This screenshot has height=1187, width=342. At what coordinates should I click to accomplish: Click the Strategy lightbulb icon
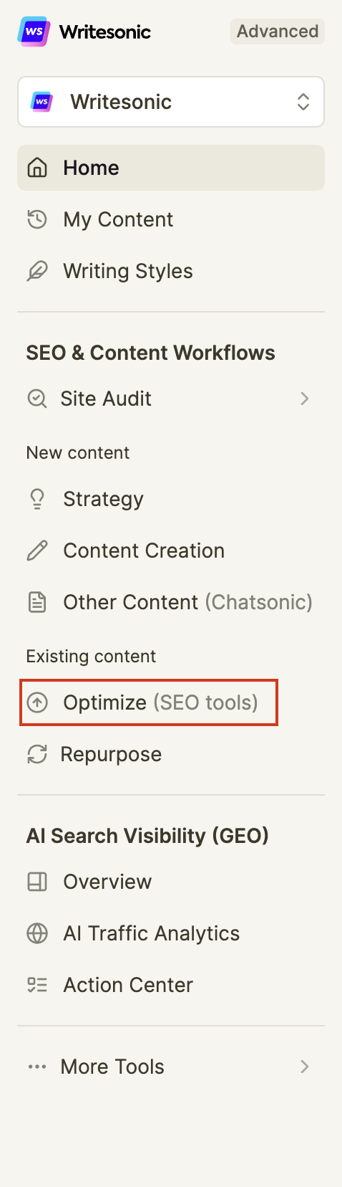click(x=37, y=499)
